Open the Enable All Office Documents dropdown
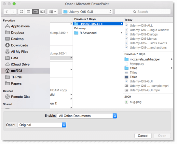The height and width of the screenshot is (144, 177). click(x=87, y=116)
